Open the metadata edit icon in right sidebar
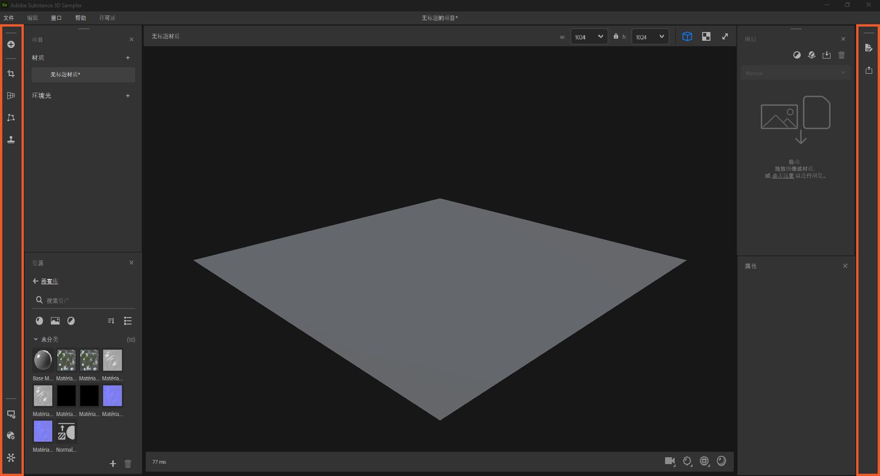Image resolution: width=880 pixels, height=476 pixels. click(x=869, y=48)
